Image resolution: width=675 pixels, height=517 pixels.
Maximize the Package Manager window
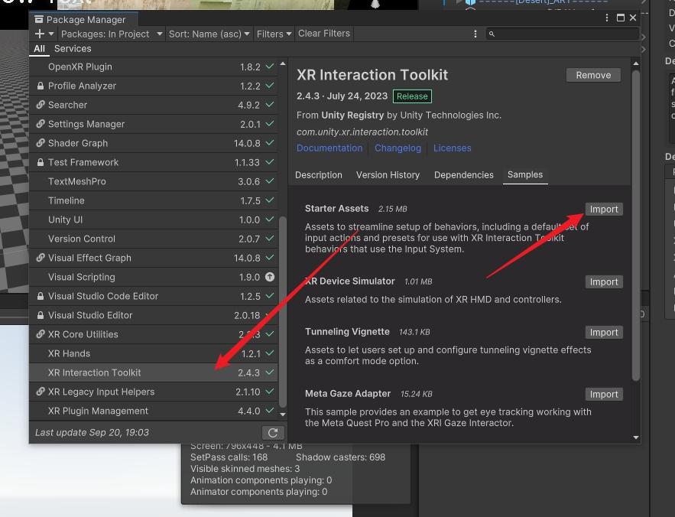coord(620,18)
